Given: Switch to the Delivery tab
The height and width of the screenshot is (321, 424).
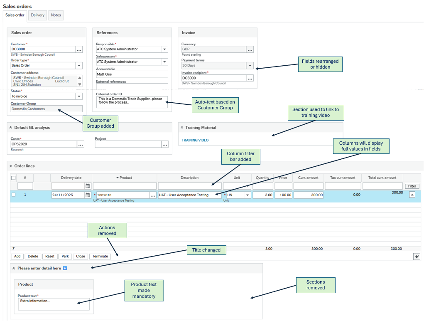Looking at the screenshot, I should point(37,15).
